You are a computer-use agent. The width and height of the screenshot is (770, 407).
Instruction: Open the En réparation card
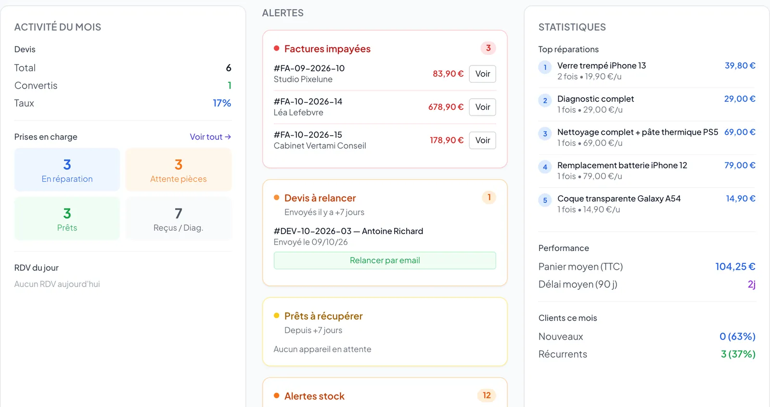tap(67, 170)
